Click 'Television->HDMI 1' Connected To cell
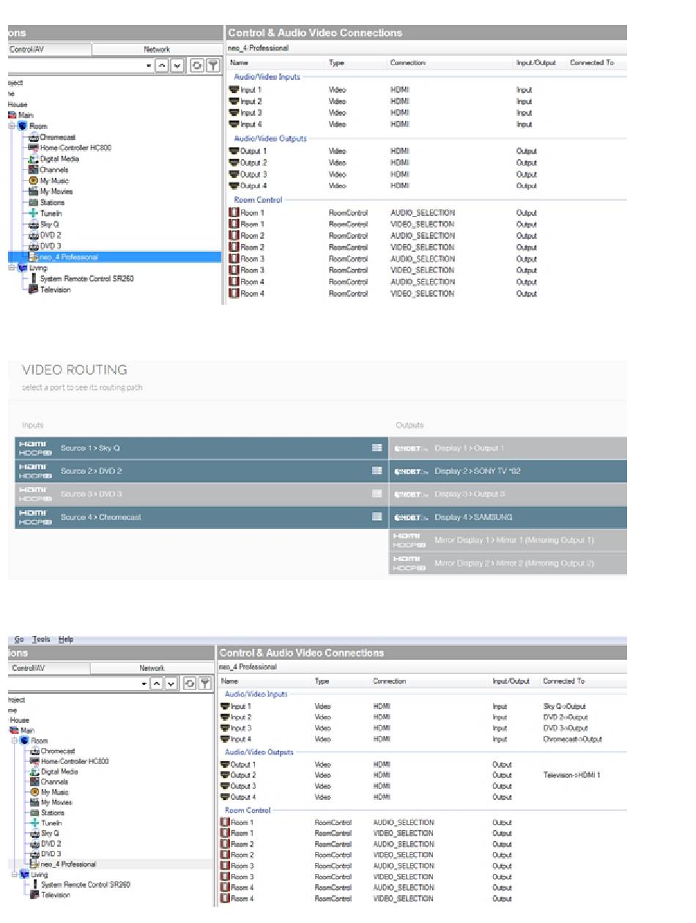Screen dimensions: 696x923 [x=572, y=775]
